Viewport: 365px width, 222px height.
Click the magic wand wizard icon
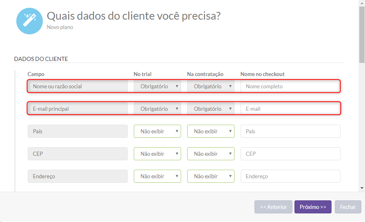click(x=29, y=21)
